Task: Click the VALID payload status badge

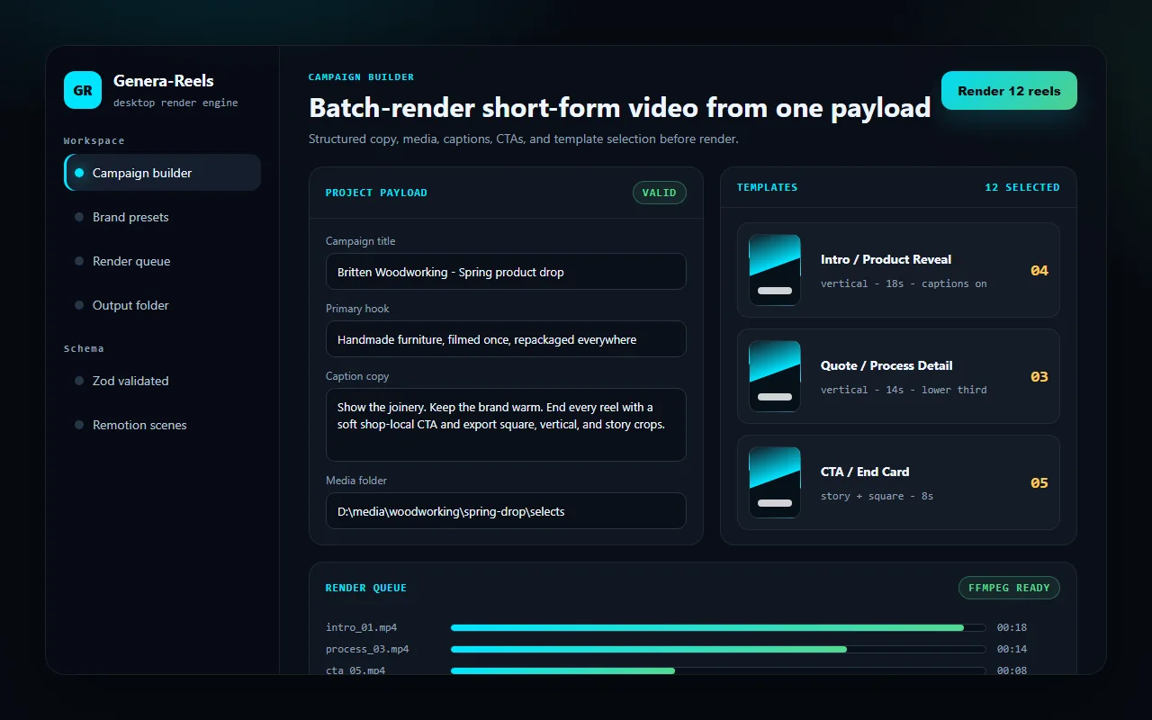Action: 660,193
